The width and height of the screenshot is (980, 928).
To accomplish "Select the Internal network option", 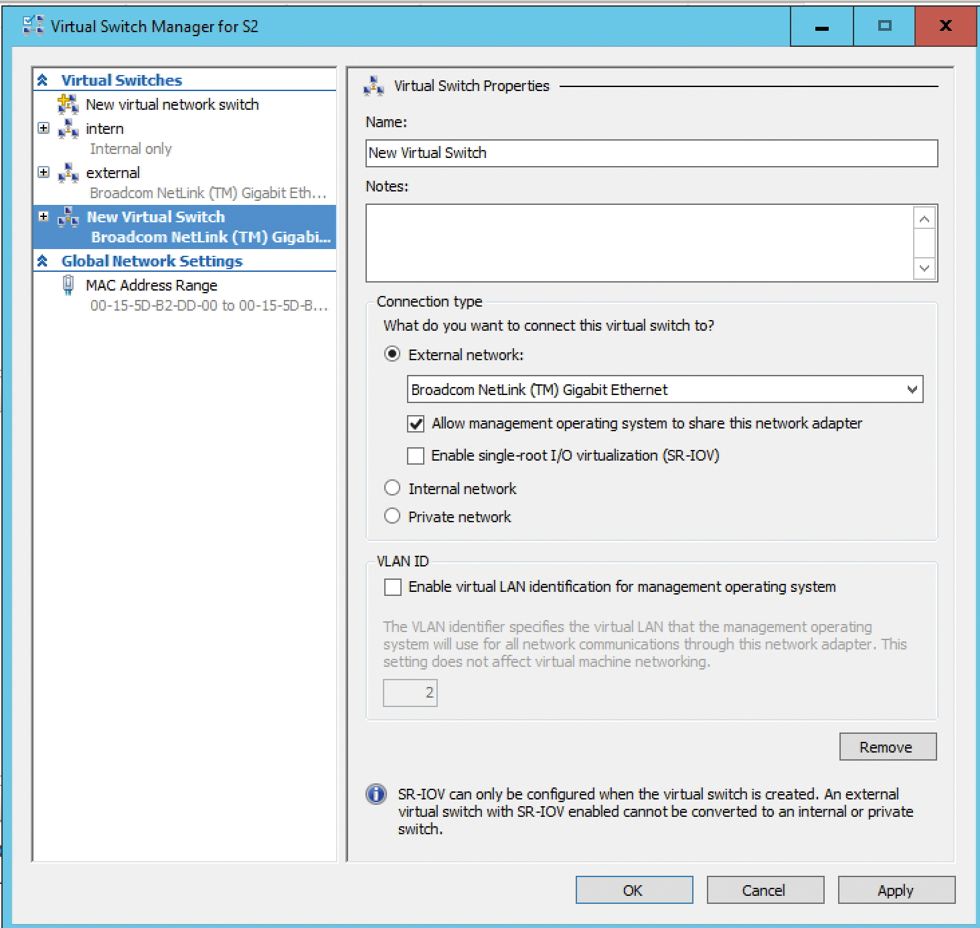I will 392,488.
